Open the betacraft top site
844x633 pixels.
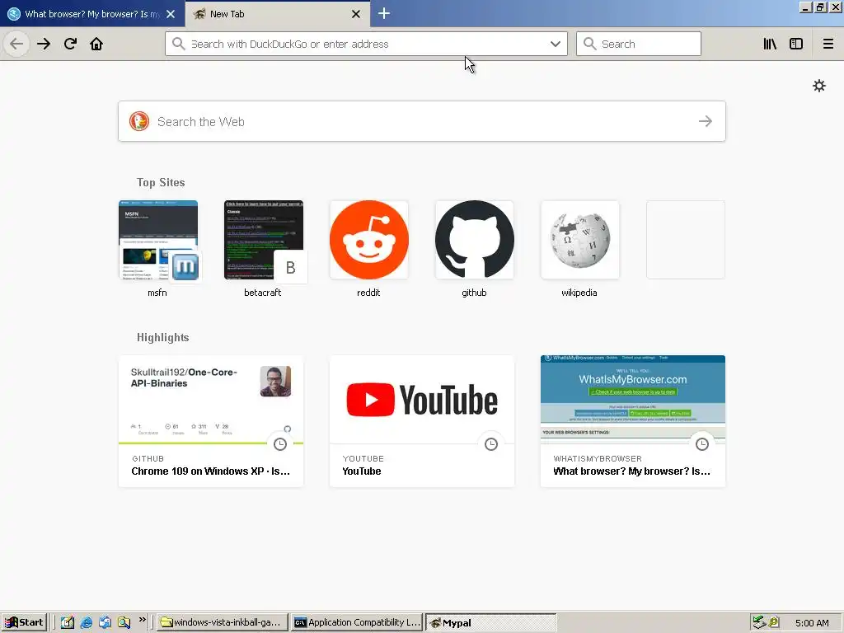[263, 249]
